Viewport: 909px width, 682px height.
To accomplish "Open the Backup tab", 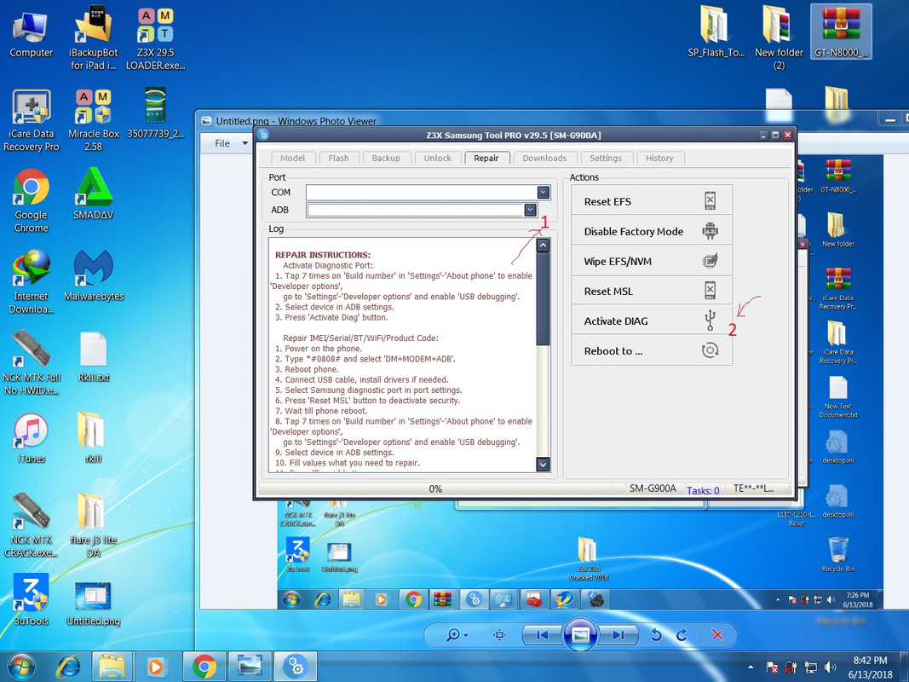I will (386, 159).
